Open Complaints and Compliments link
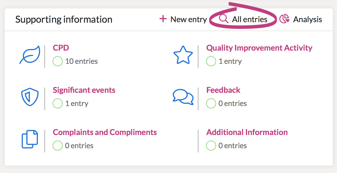 105,132
